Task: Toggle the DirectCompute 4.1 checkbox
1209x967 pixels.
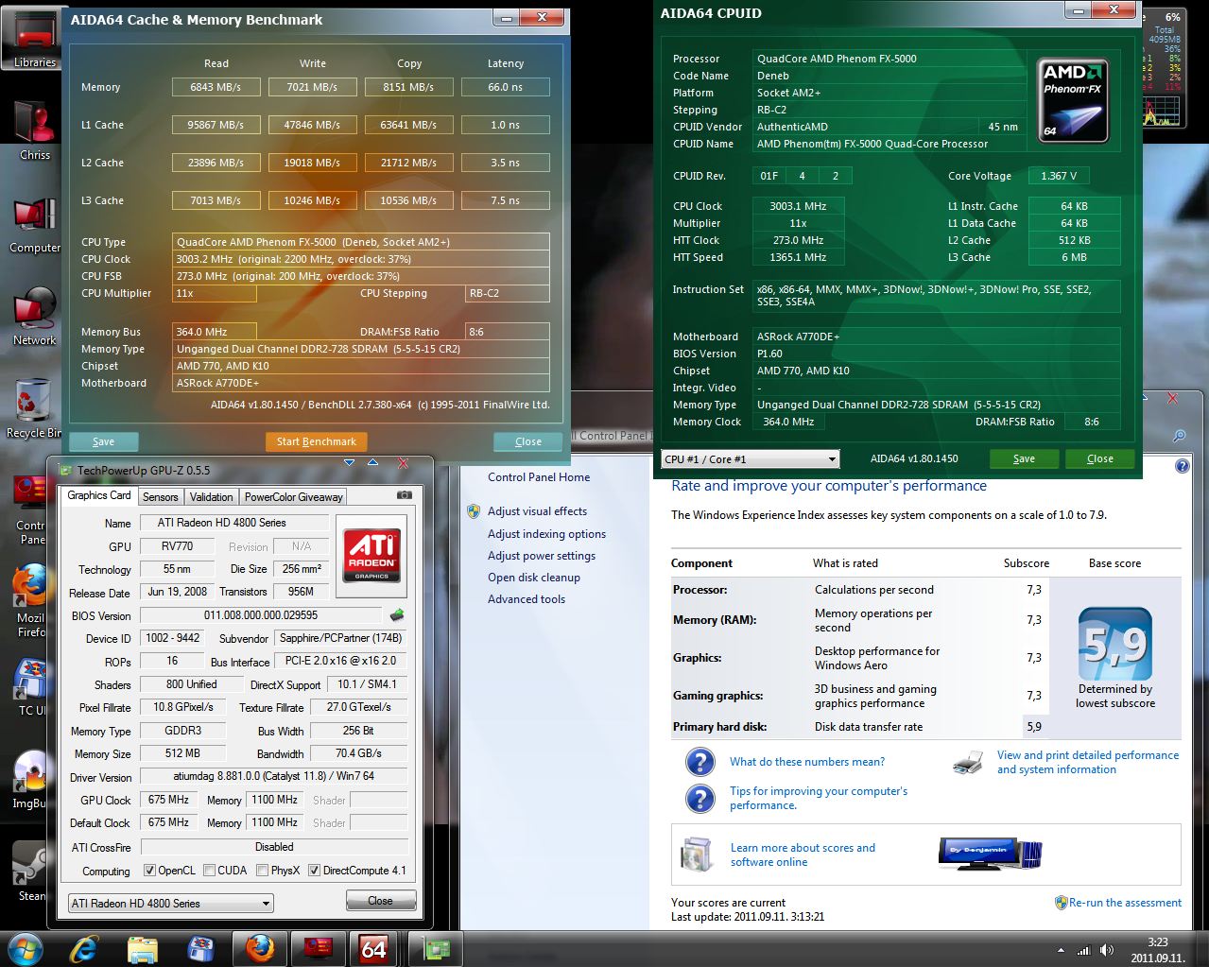Action: (x=314, y=871)
